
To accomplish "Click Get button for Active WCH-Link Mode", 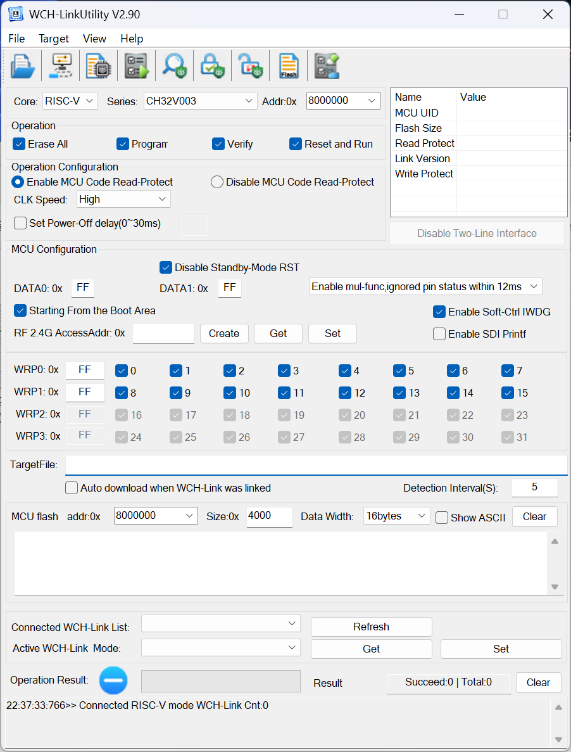I will (371, 649).
